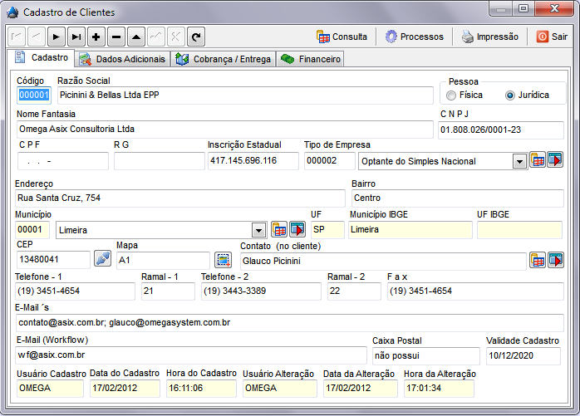Expand the Tipo de Empresa dropdown
The height and width of the screenshot is (416, 580).
519,161
